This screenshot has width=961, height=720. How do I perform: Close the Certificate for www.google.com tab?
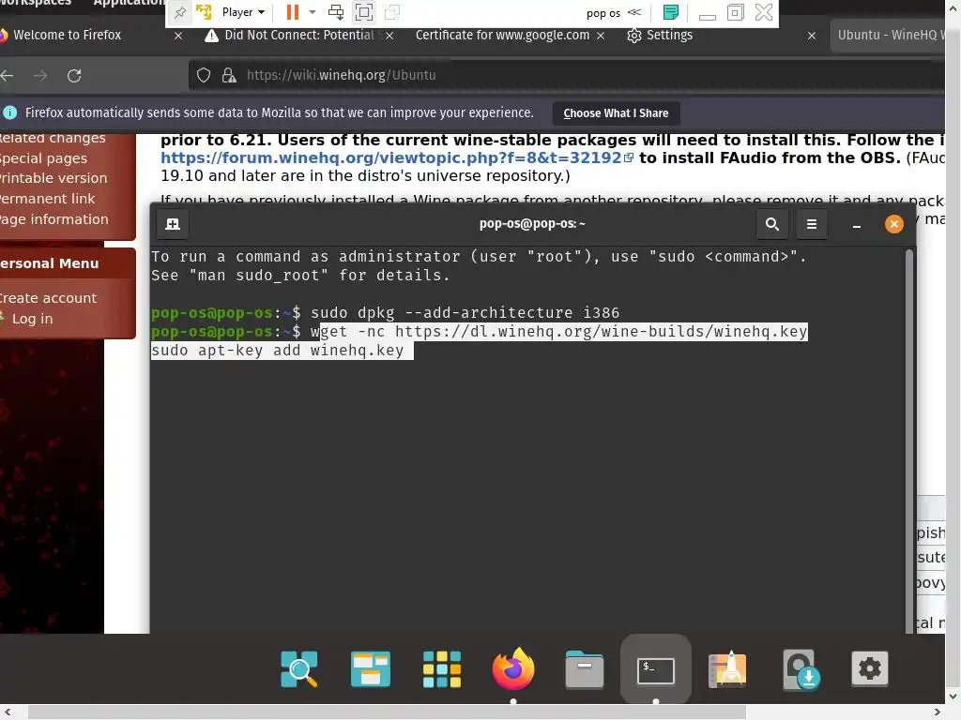point(601,36)
